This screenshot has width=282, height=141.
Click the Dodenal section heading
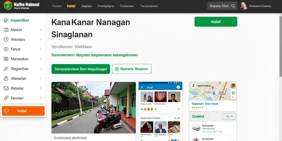[x=198, y=116]
